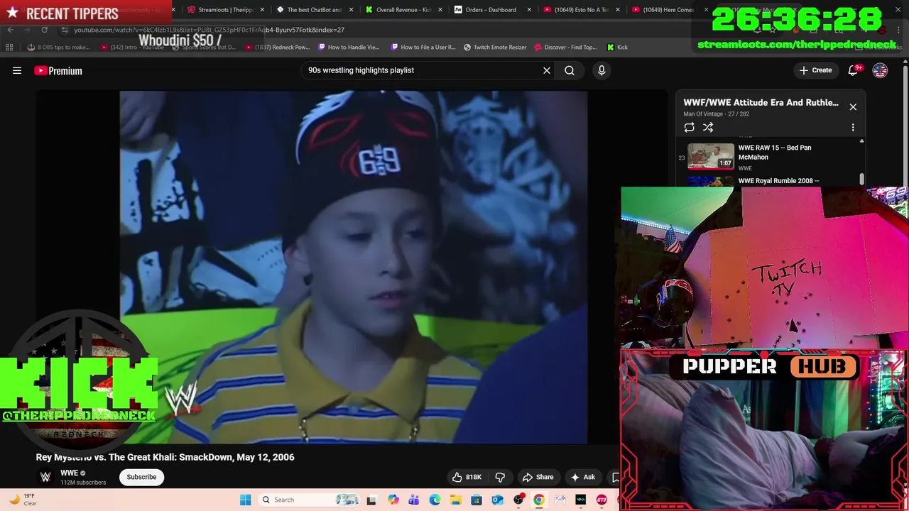Close the Orders – Dashboard tab
The width and height of the screenshot is (909, 511).
(x=529, y=10)
